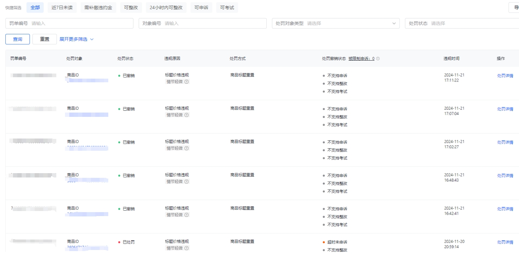The image size is (519, 259).
Task: Click help icon beside 情节轻微 in 17:11:22 row
Action: coord(187,82)
